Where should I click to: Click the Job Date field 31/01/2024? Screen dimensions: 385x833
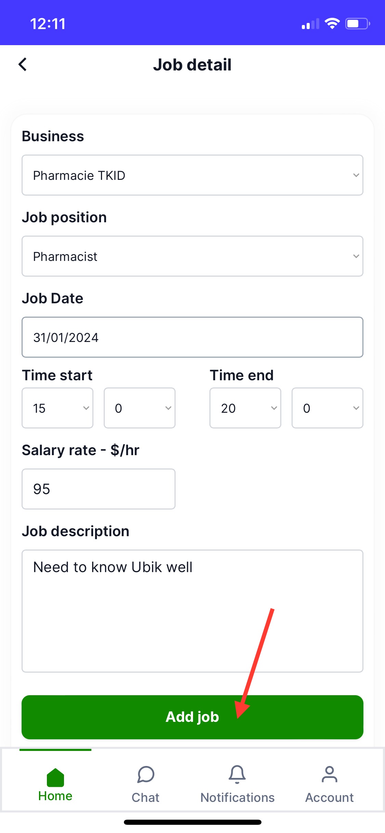point(192,337)
